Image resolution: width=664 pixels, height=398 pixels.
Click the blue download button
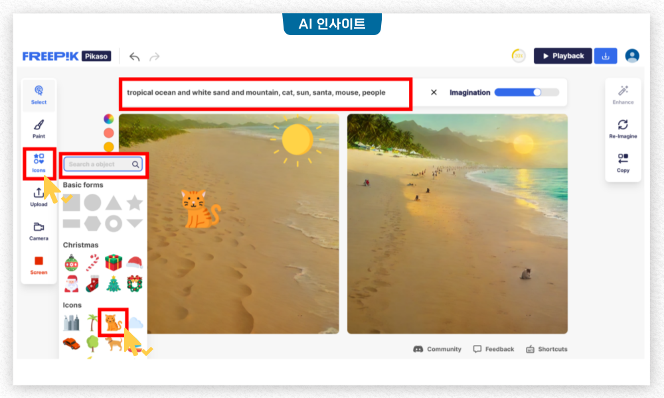pos(606,56)
